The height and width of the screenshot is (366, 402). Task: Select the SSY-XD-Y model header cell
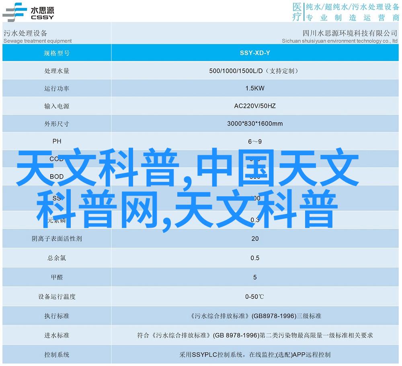[x=255, y=53]
